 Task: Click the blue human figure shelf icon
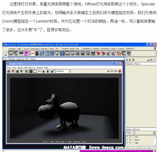click(x=62, y=53)
